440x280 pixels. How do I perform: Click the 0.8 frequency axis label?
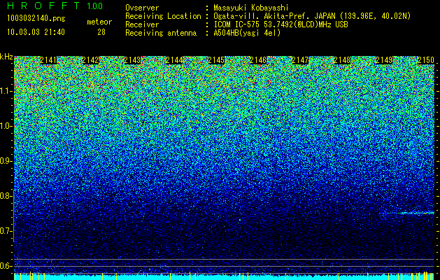pyautogui.click(x=6, y=196)
